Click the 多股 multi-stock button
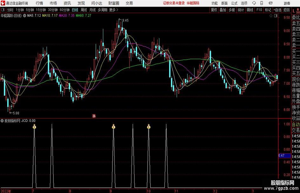The height and width of the screenshot is (193, 300). click(x=232, y=10)
